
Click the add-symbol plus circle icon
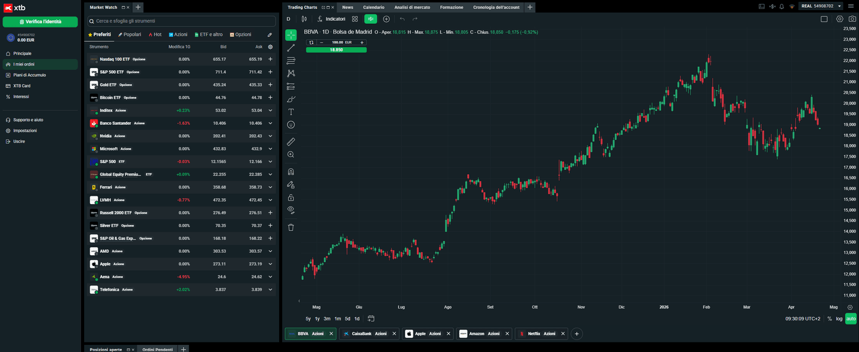[x=387, y=19]
